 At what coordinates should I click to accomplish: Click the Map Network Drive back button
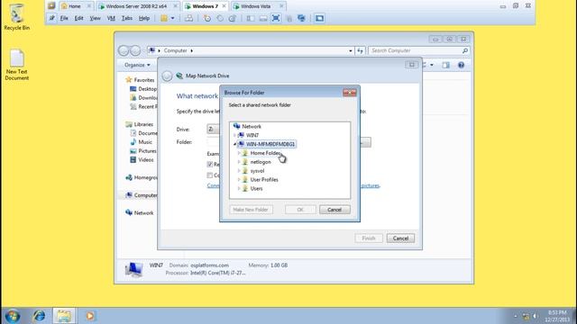point(167,76)
